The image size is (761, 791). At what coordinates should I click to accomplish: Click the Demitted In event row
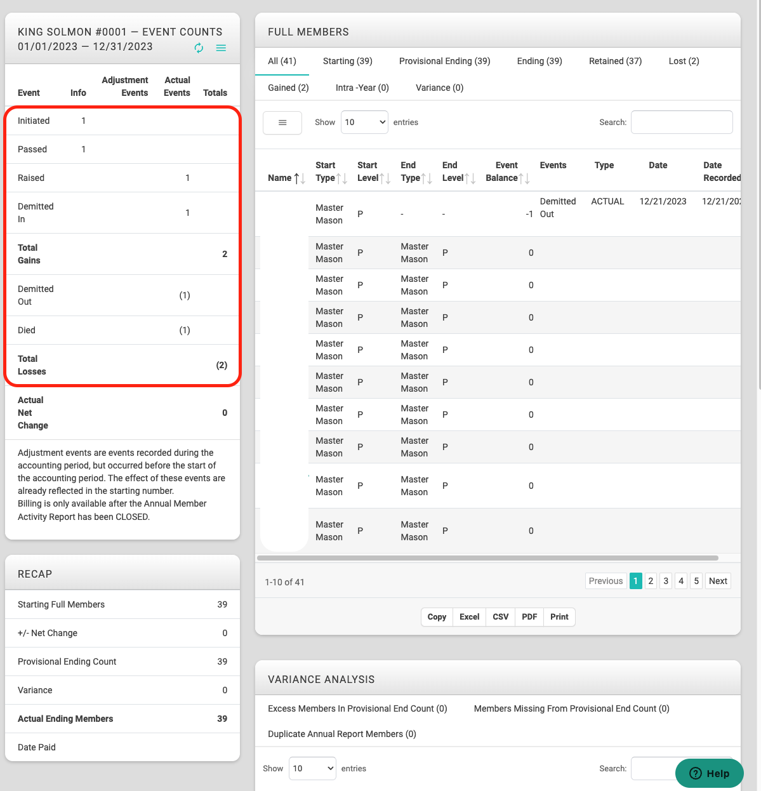tap(122, 213)
